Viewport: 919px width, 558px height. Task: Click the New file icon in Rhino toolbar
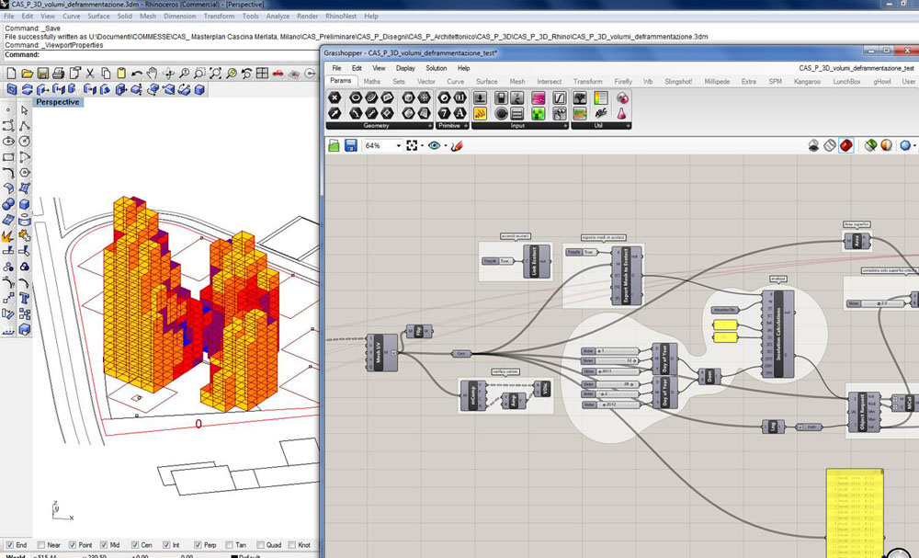tap(11, 74)
